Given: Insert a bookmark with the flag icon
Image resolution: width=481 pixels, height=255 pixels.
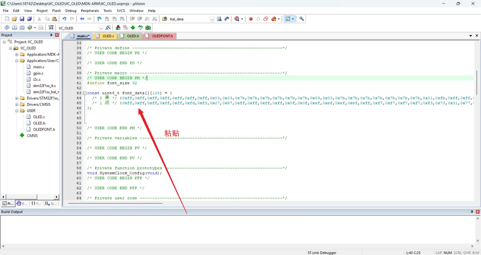Looking at the screenshot, I should (x=99, y=19).
